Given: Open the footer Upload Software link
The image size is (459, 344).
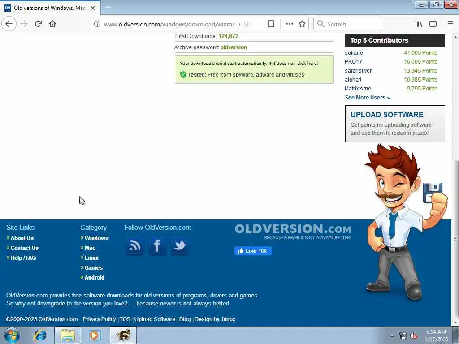Looking at the screenshot, I should [155, 319].
